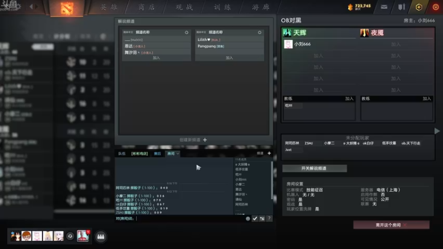Click the round icon right of friend avatars
Screen dimensions: 443x249
(70, 236)
